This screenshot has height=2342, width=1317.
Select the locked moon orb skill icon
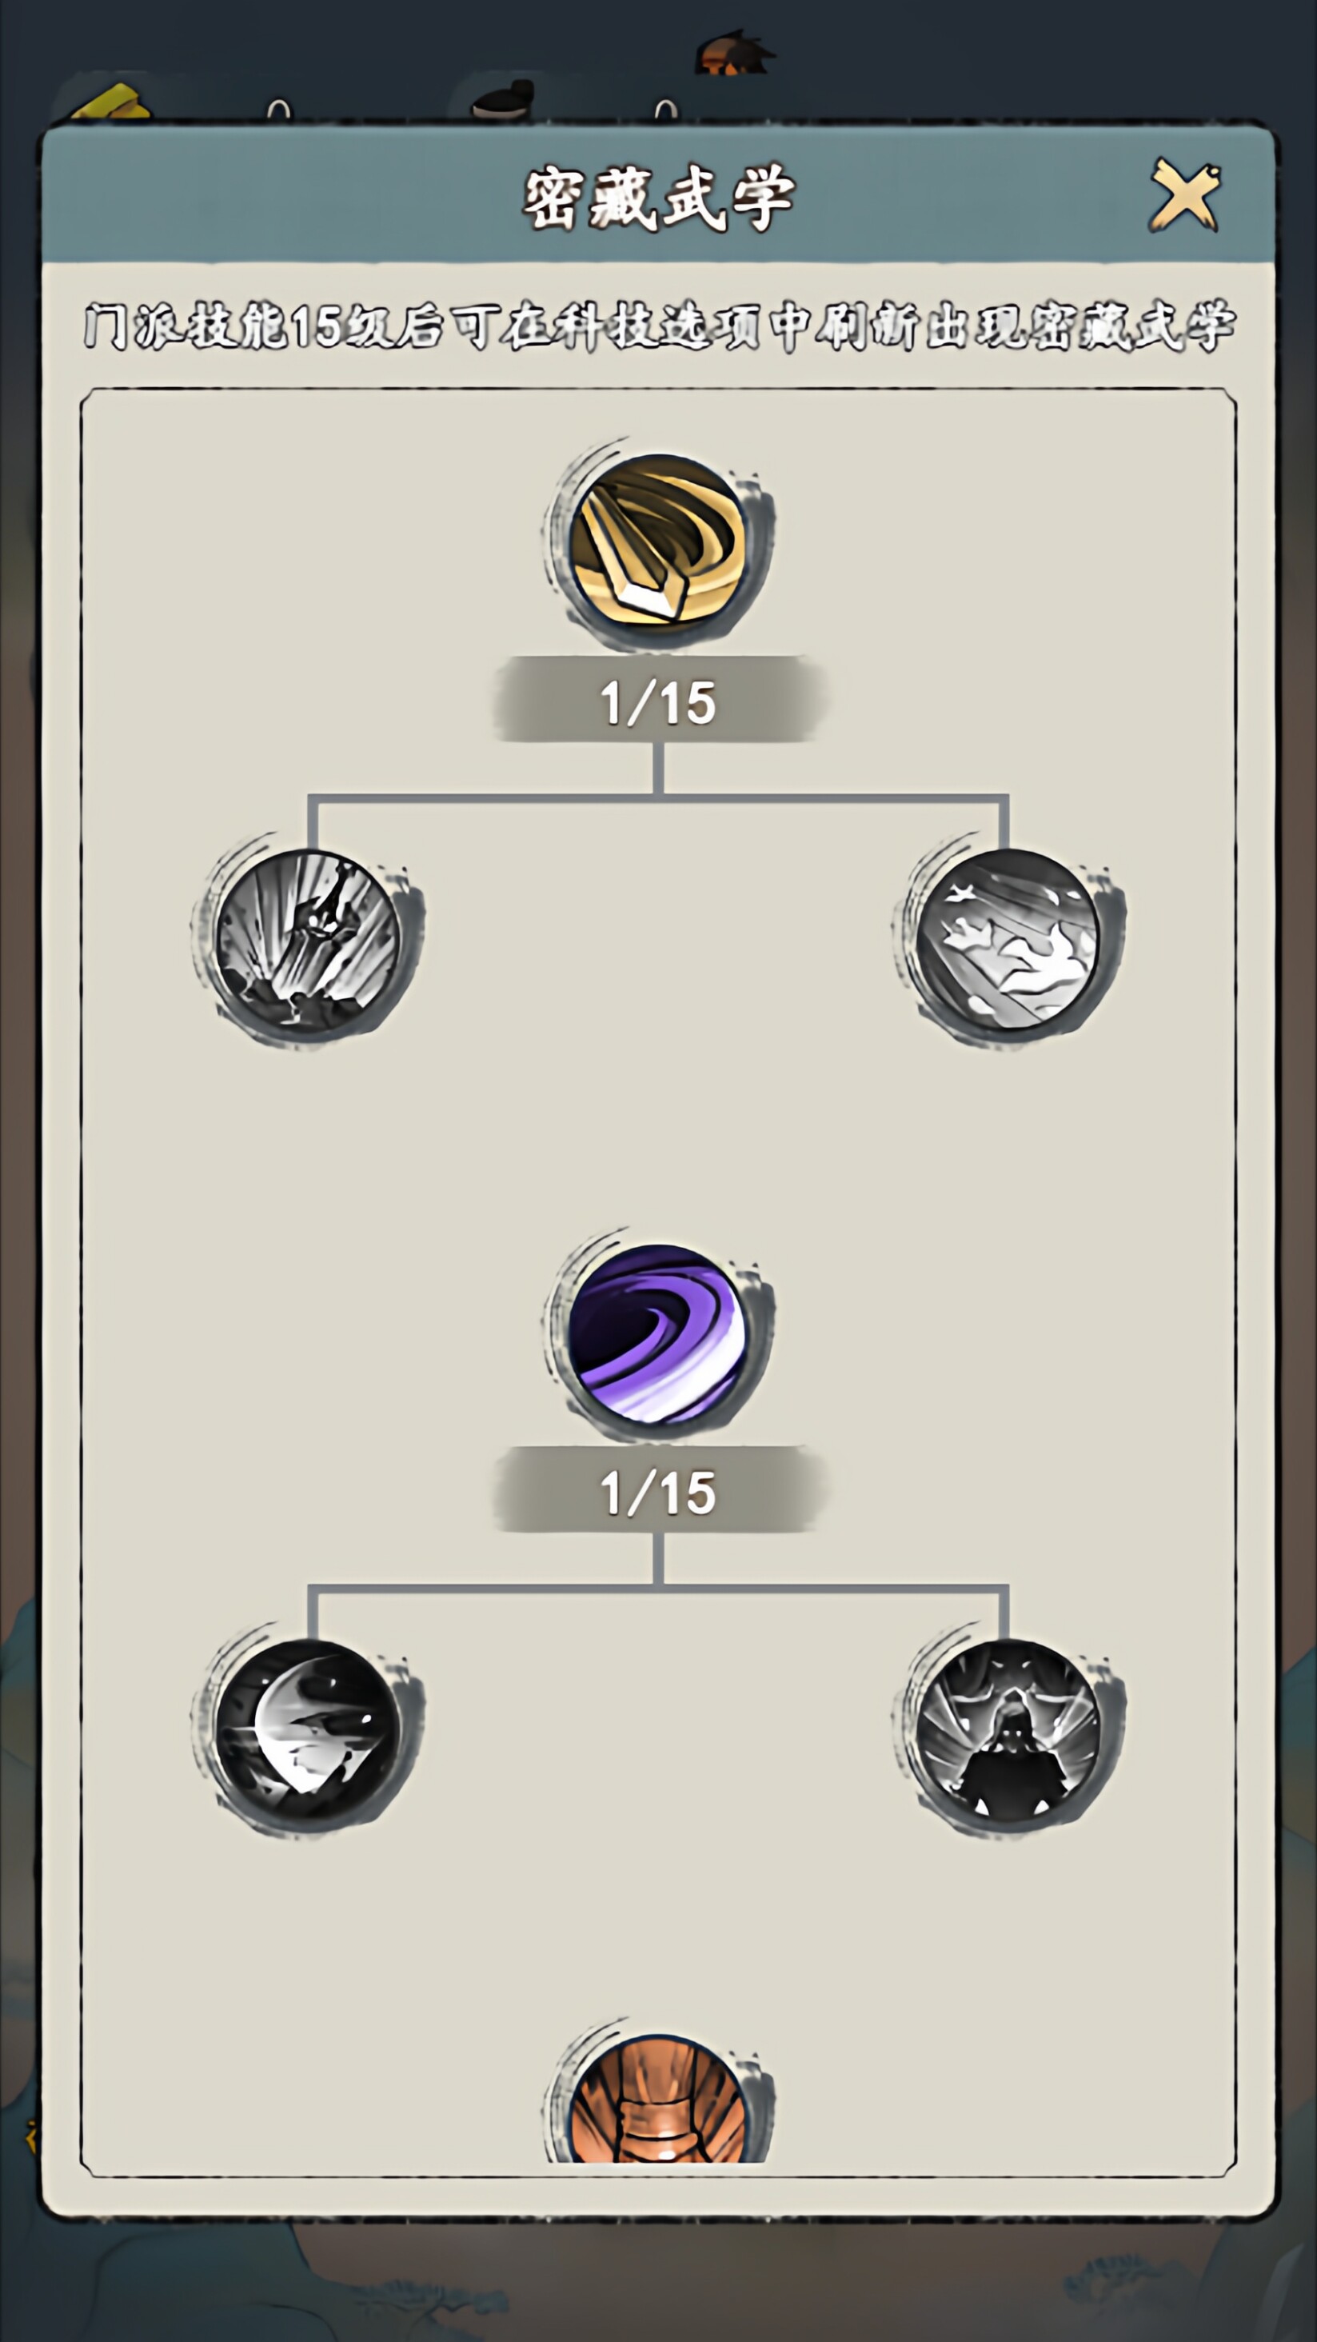click(x=308, y=1730)
